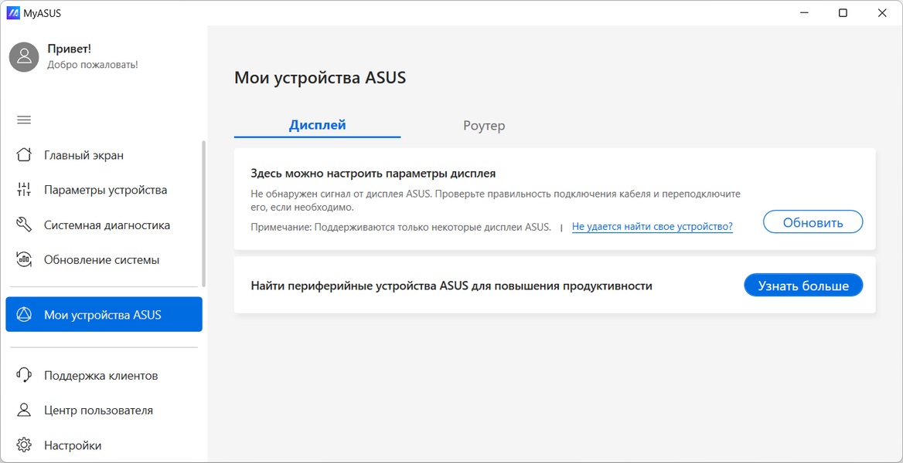Screen dimensions: 903x463
Task: Go to Центр пользователя section
Action: pyautogui.click(x=104, y=410)
